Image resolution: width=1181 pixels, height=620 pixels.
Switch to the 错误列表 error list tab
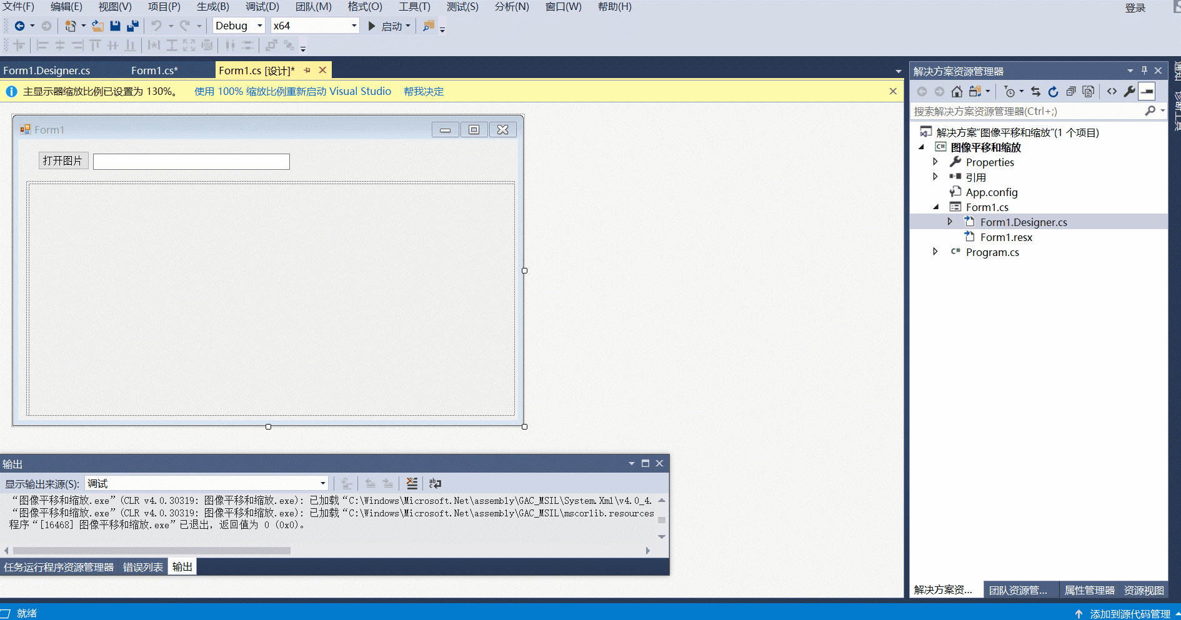coord(143,567)
